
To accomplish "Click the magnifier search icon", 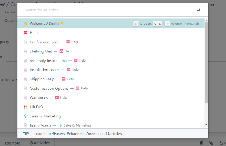I will click(198, 10).
